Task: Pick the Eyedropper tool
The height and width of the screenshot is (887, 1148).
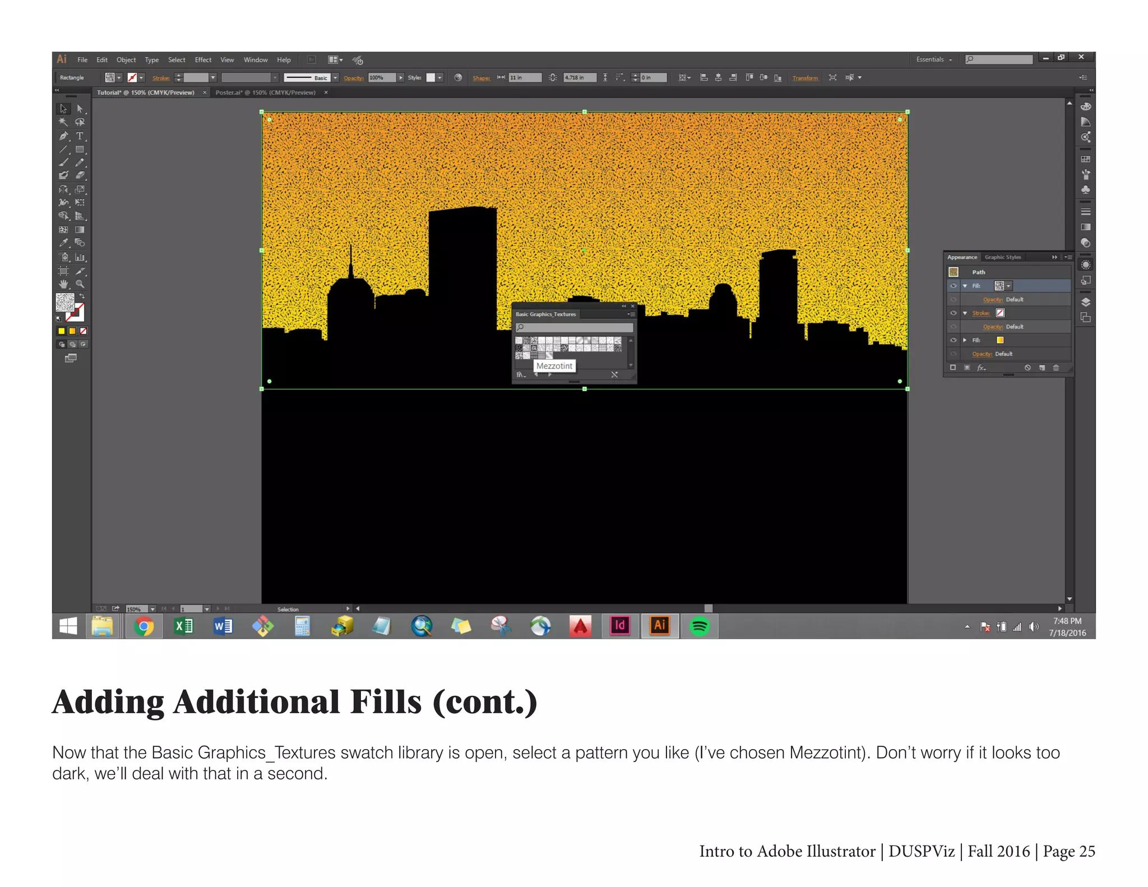Action: pos(63,243)
